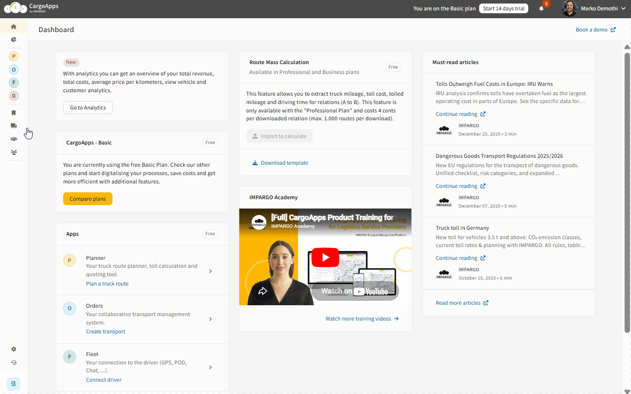Click the bookmark icon in the sidebar
This screenshot has width=631, height=394.
point(14,113)
